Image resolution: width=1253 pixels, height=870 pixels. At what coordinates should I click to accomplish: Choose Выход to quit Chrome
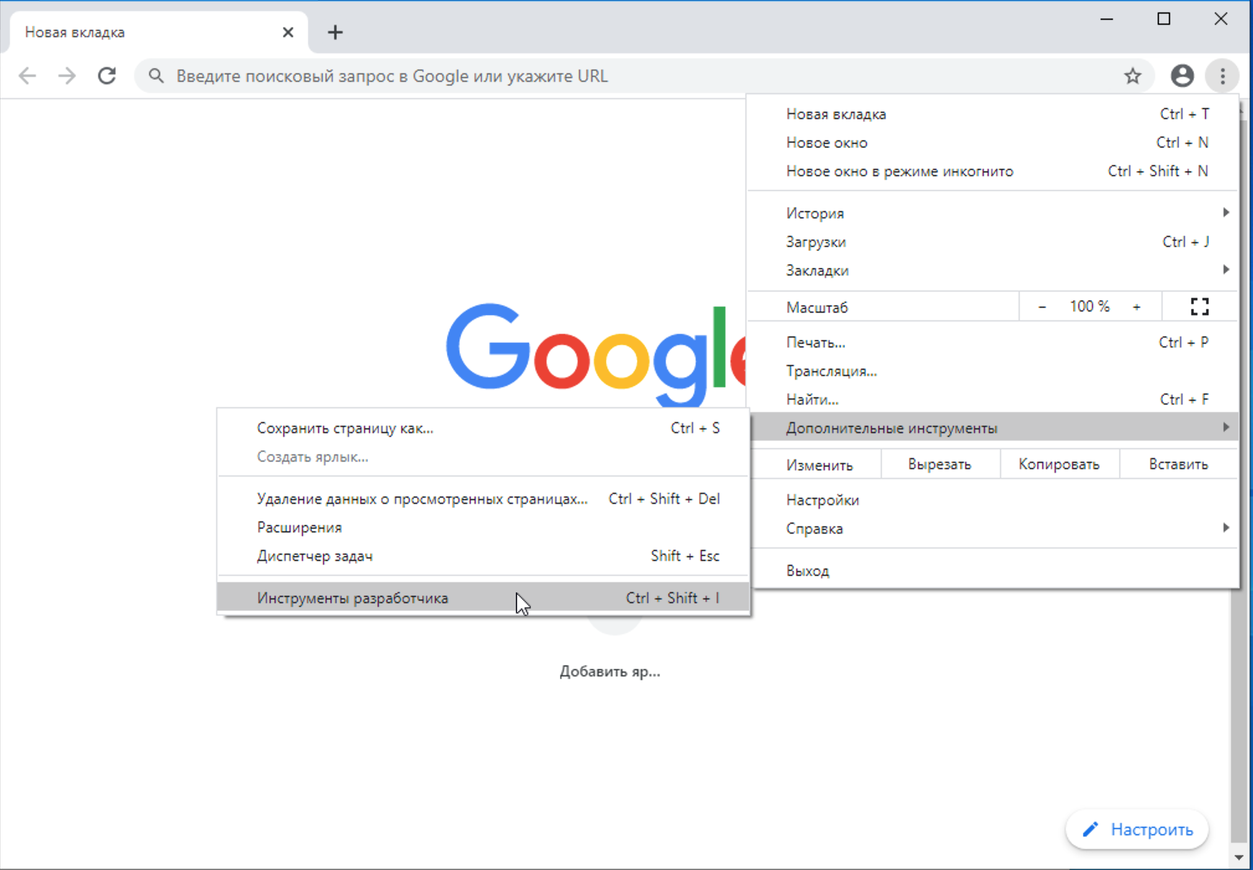[993, 571]
